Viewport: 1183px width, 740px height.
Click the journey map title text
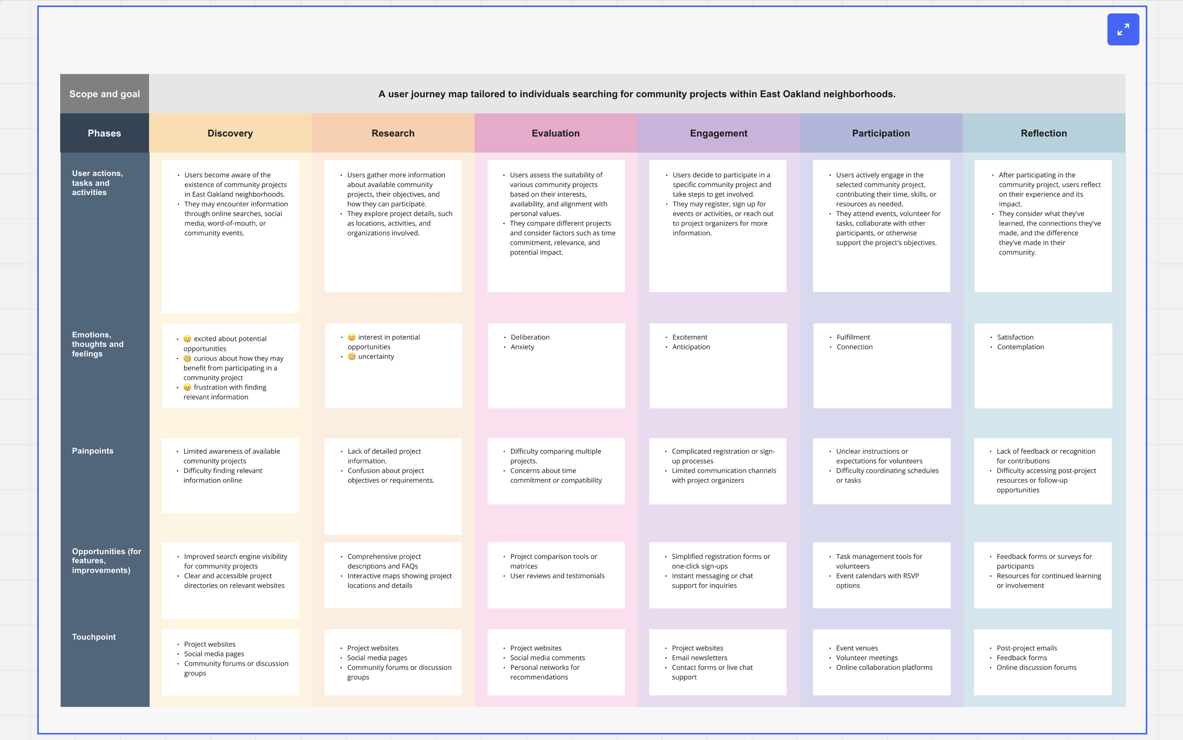click(637, 94)
